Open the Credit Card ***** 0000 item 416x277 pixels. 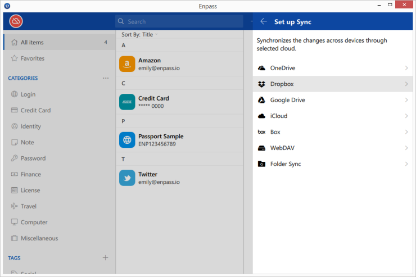[x=180, y=102]
